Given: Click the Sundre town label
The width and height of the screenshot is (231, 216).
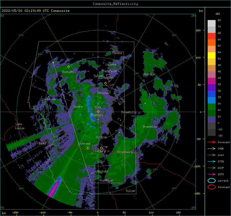Looking at the screenshot, I should (78, 106).
